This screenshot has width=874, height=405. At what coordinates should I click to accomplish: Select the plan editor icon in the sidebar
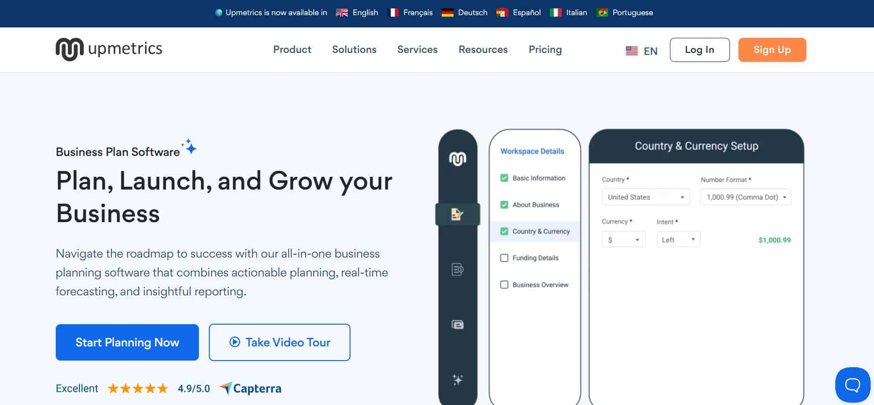[457, 214]
